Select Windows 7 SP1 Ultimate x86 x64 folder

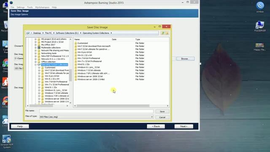pos(93,73)
